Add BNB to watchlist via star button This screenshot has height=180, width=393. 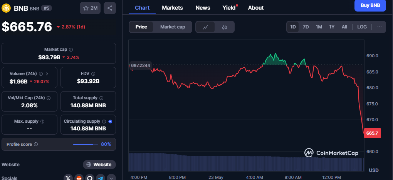(90, 8)
